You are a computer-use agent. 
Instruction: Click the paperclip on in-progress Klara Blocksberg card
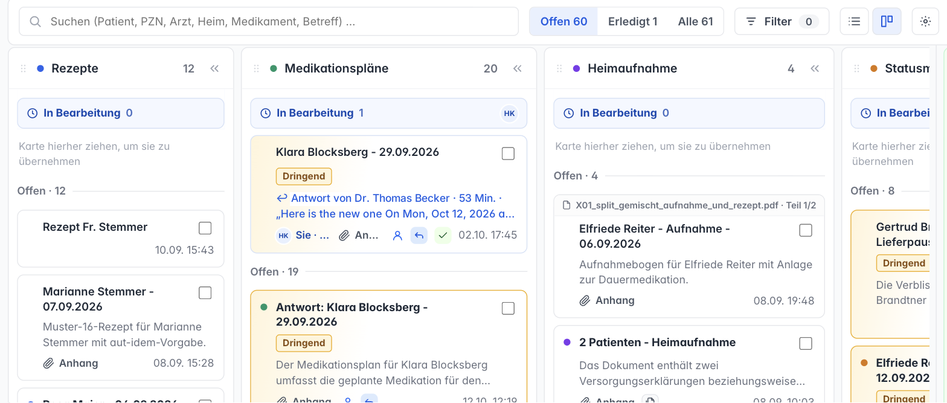click(344, 236)
